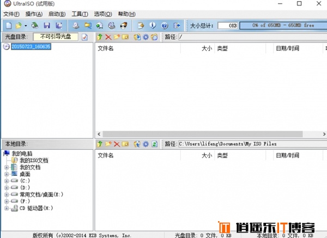Click gear icon in local directory toolbar
Image resolution: width=327 pixels, height=238 pixels.
coord(146,144)
